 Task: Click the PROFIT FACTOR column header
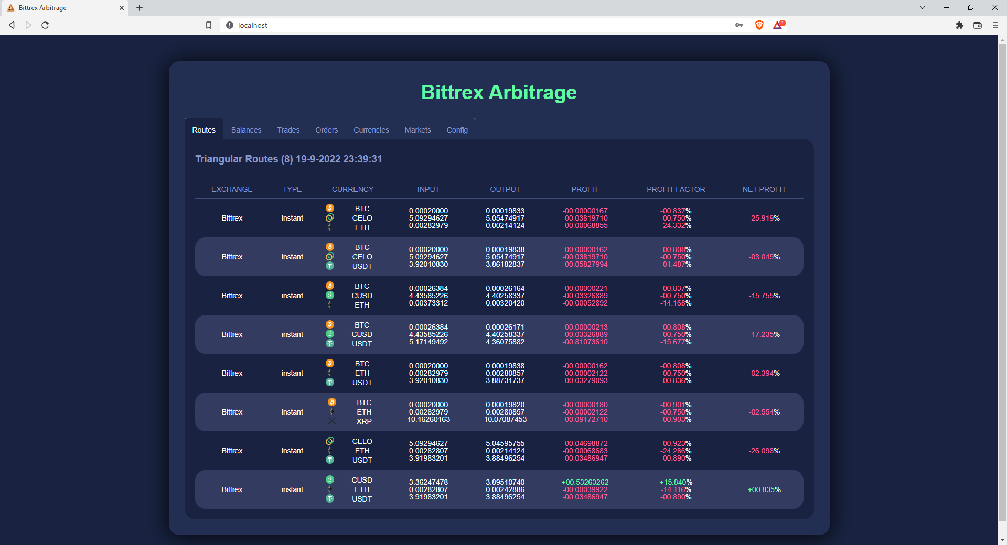(x=676, y=189)
